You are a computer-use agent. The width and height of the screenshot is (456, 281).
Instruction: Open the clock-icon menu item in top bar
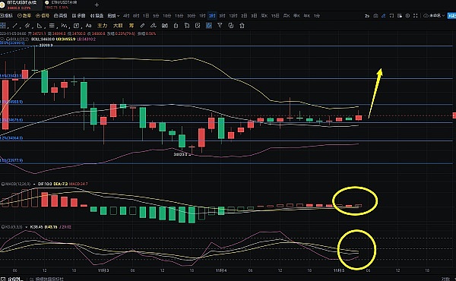tap(24, 16)
